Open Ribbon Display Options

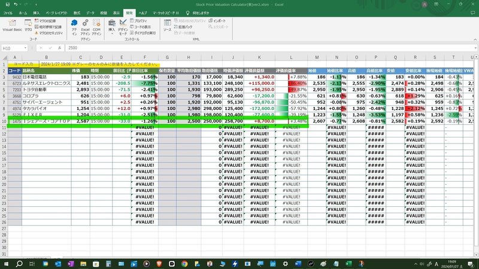tap(436, 4)
